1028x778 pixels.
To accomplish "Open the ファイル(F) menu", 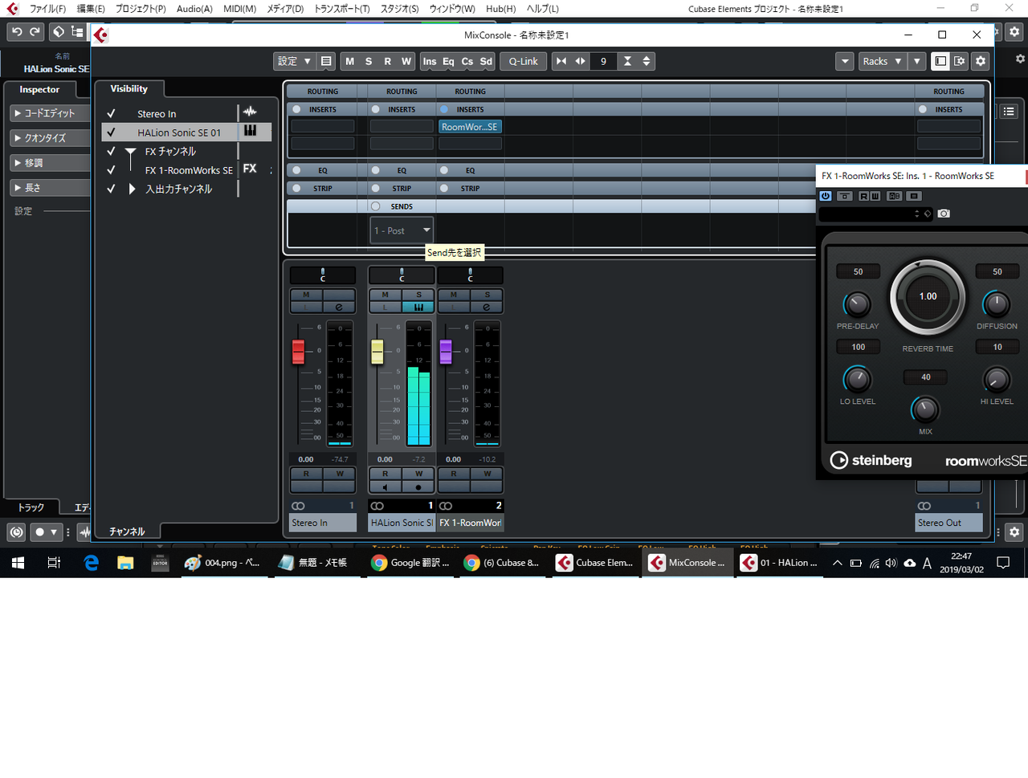I will pos(47,9).
